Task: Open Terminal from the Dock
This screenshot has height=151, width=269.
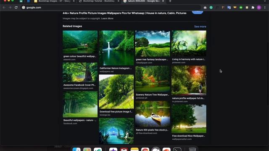Action: coord(177,149)
